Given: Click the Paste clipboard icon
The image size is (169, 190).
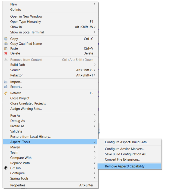Looking at the screenshot, I should 6,48.
